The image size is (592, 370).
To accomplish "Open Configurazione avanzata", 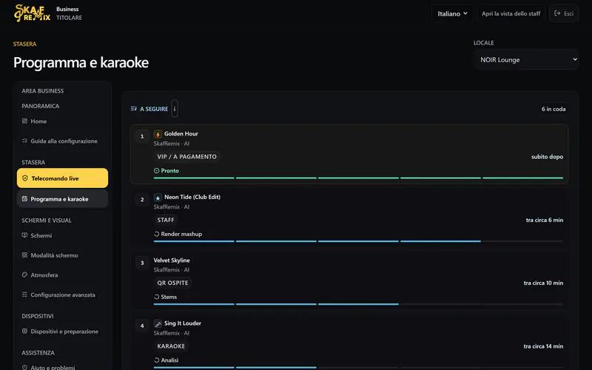I will [62, 295].
